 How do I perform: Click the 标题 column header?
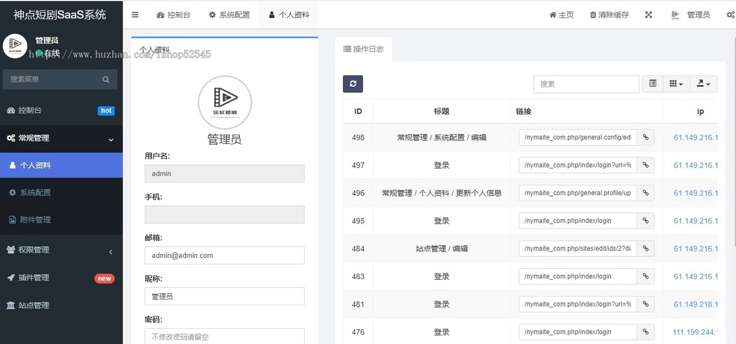click(x=442, y=111)
